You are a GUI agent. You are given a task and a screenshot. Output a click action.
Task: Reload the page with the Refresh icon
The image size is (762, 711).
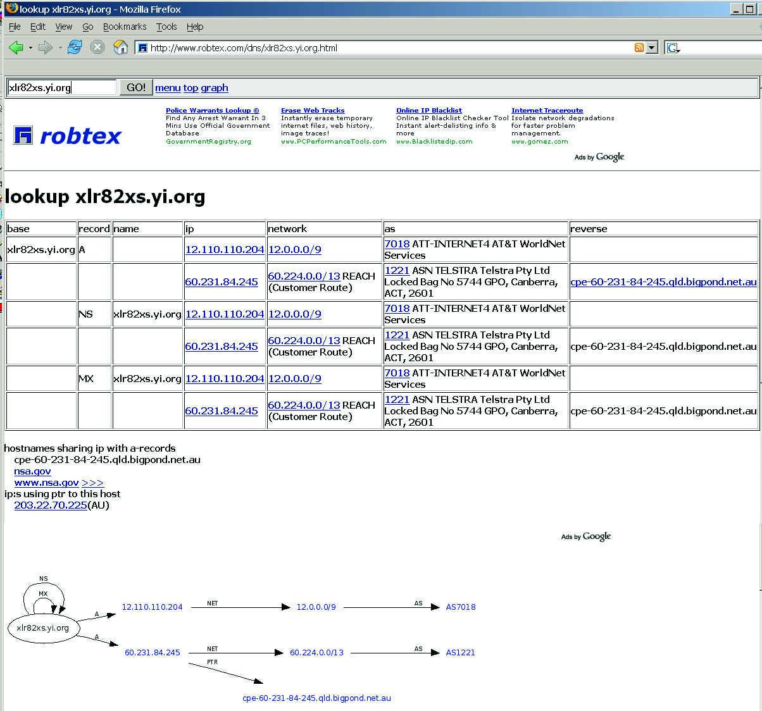[75, 47]
